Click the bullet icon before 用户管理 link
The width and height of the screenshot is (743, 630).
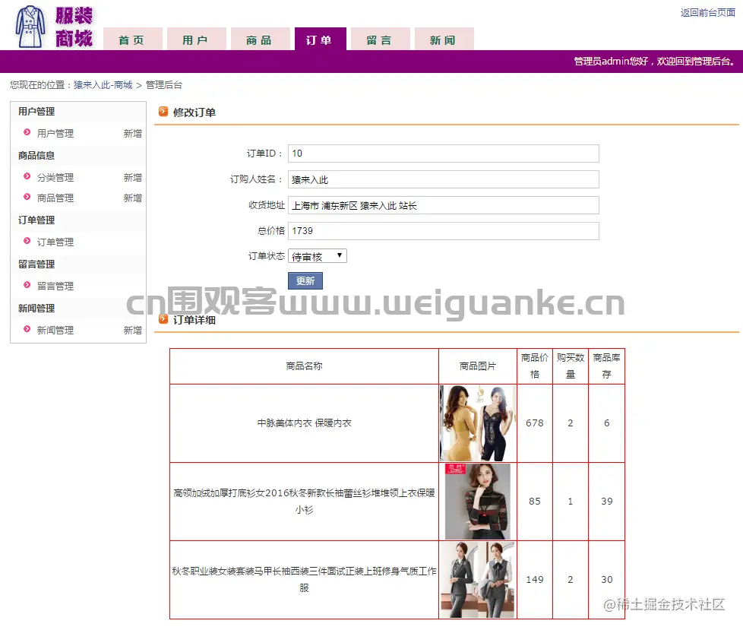click(27, 132)
